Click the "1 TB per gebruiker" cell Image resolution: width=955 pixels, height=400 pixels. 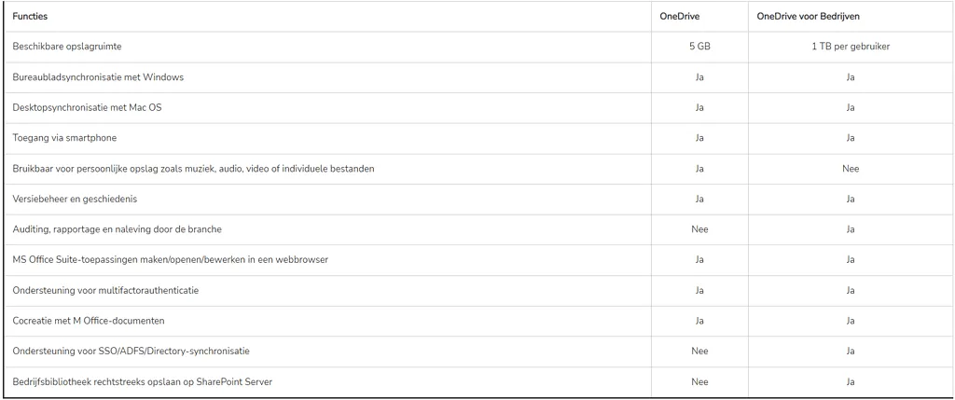coord(849,47)
